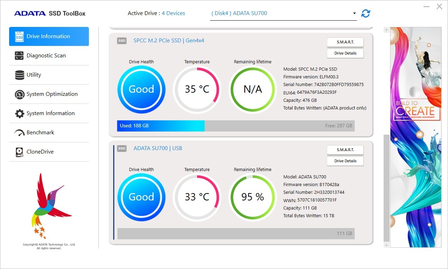Viewport: 448px width, 269px height.
Task: Click the Drive Information SSD icon
Action: [19, 36]
